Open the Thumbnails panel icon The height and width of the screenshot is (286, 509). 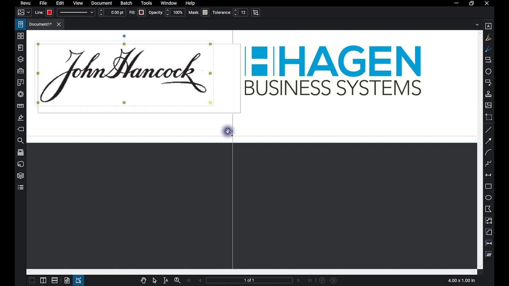pos(21,36)
